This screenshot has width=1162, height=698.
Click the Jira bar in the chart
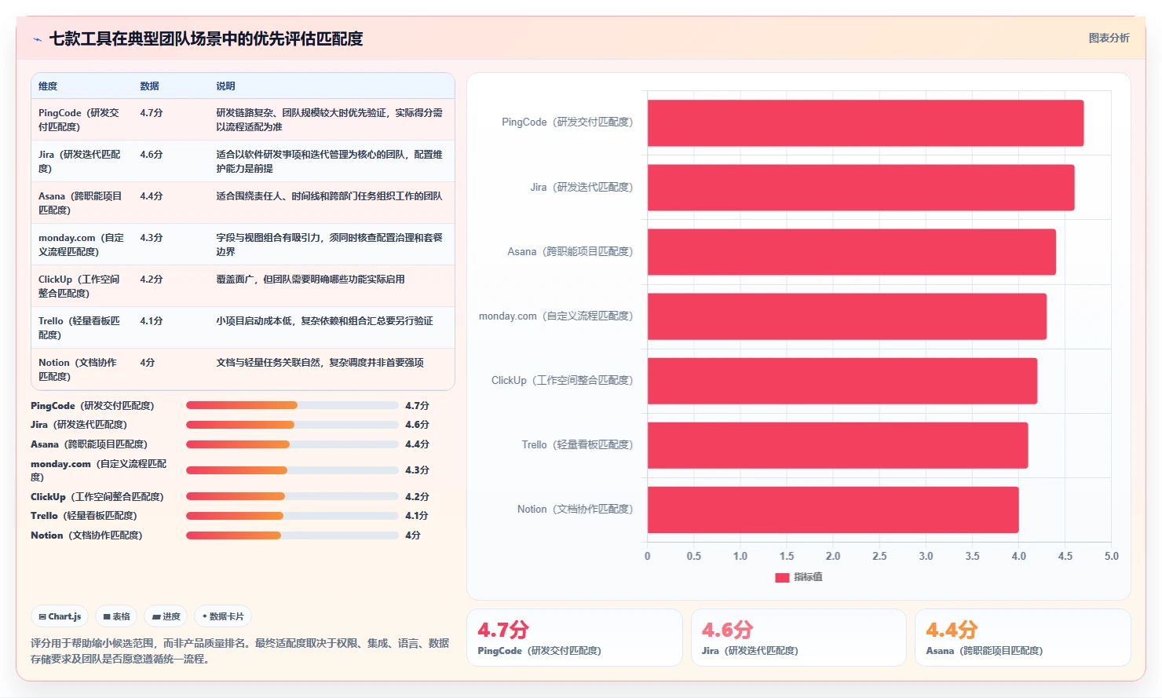pos(861,188)
